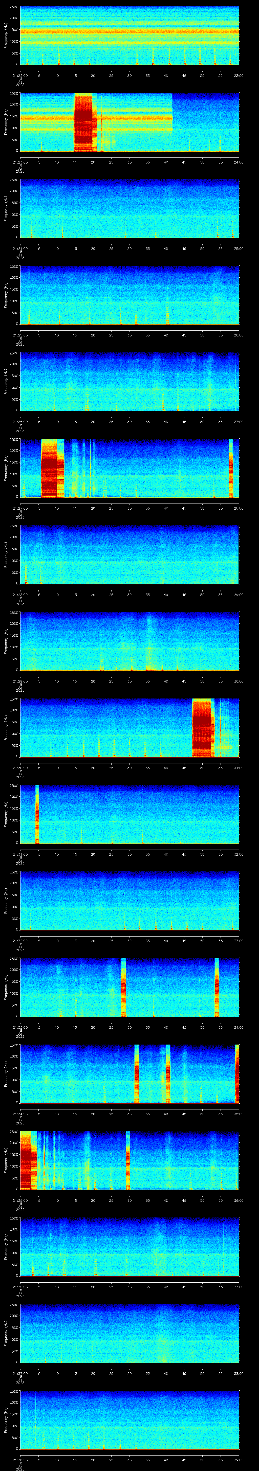Click the 21:29:00 spectrogram panel

129,641
